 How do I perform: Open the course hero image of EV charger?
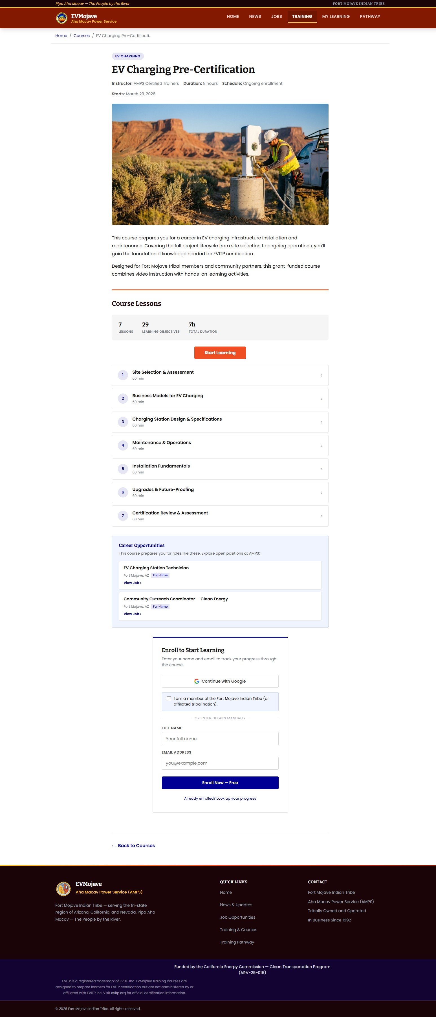pos(220,164)
